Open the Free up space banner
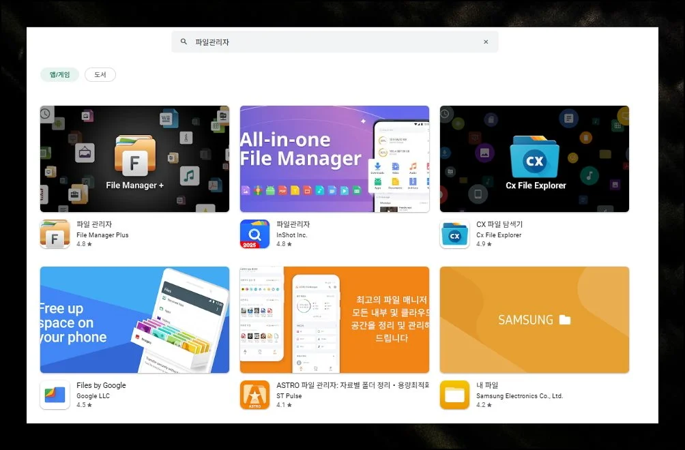Screen dimensions: 685x450 (x=134, y=320)
